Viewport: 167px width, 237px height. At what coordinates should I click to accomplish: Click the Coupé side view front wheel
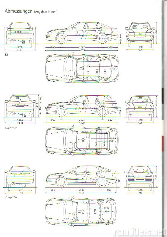point(61,182)
